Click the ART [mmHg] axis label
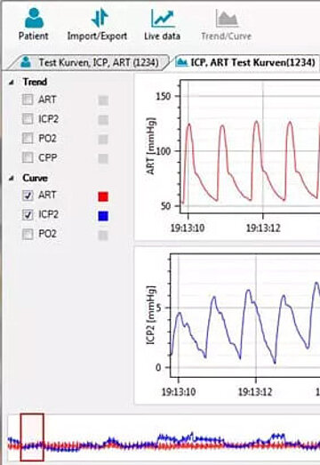Image resolution: width=320 pixels, height=465 pixels. tap(151, 146)
